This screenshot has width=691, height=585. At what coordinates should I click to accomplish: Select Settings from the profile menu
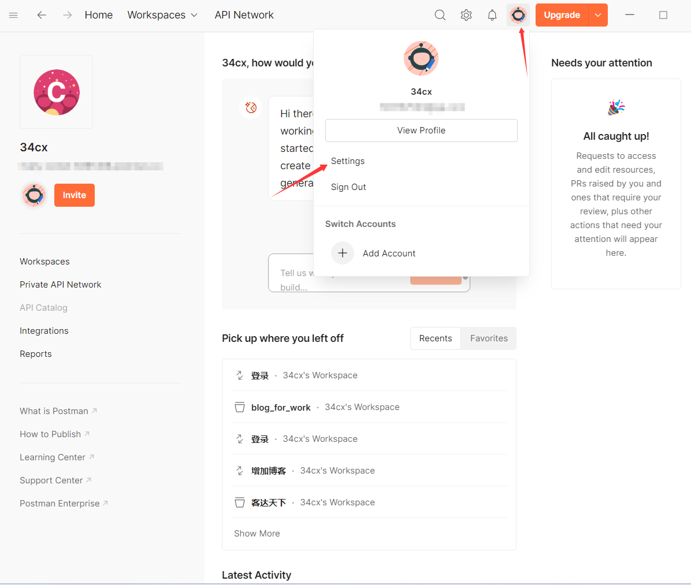coord(348,161)
